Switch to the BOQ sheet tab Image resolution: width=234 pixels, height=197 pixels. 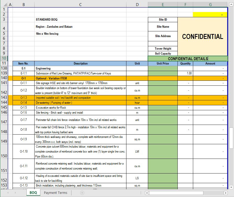point(33,193)
